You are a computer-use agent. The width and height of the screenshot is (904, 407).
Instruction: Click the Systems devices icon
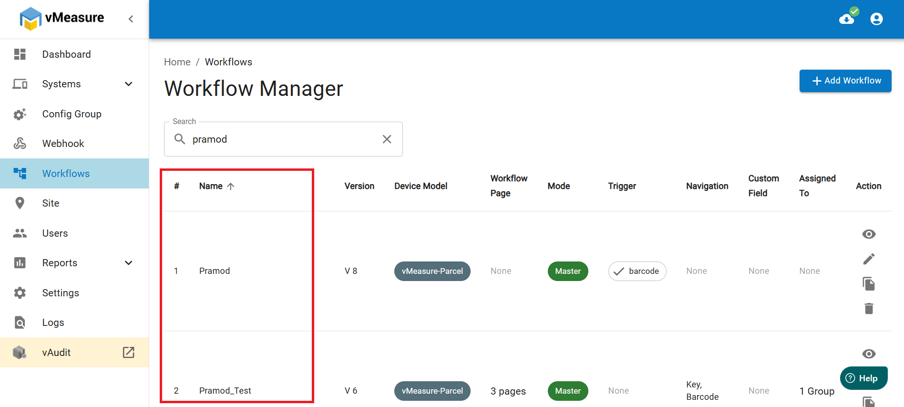point(20,84)
